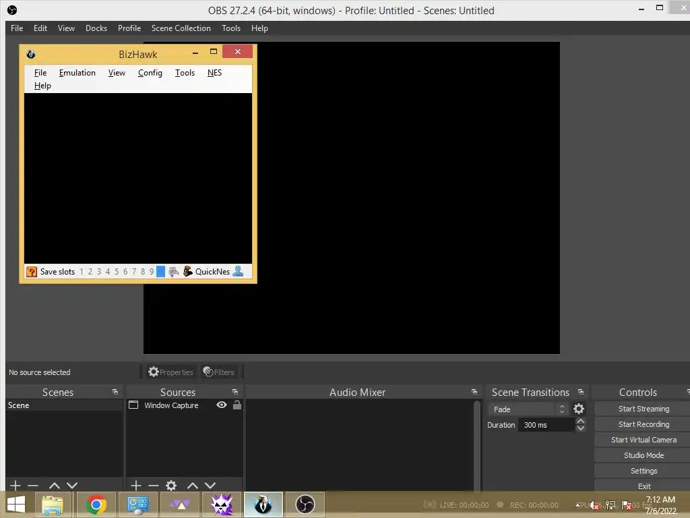Select save slot 5 in BizHawk
Viewport: 690px width, 518px height.
click(117, 271)
